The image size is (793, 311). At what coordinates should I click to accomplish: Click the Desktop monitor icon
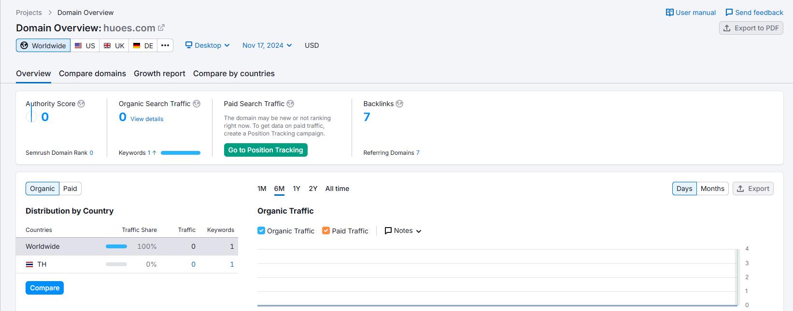(189, 45)
